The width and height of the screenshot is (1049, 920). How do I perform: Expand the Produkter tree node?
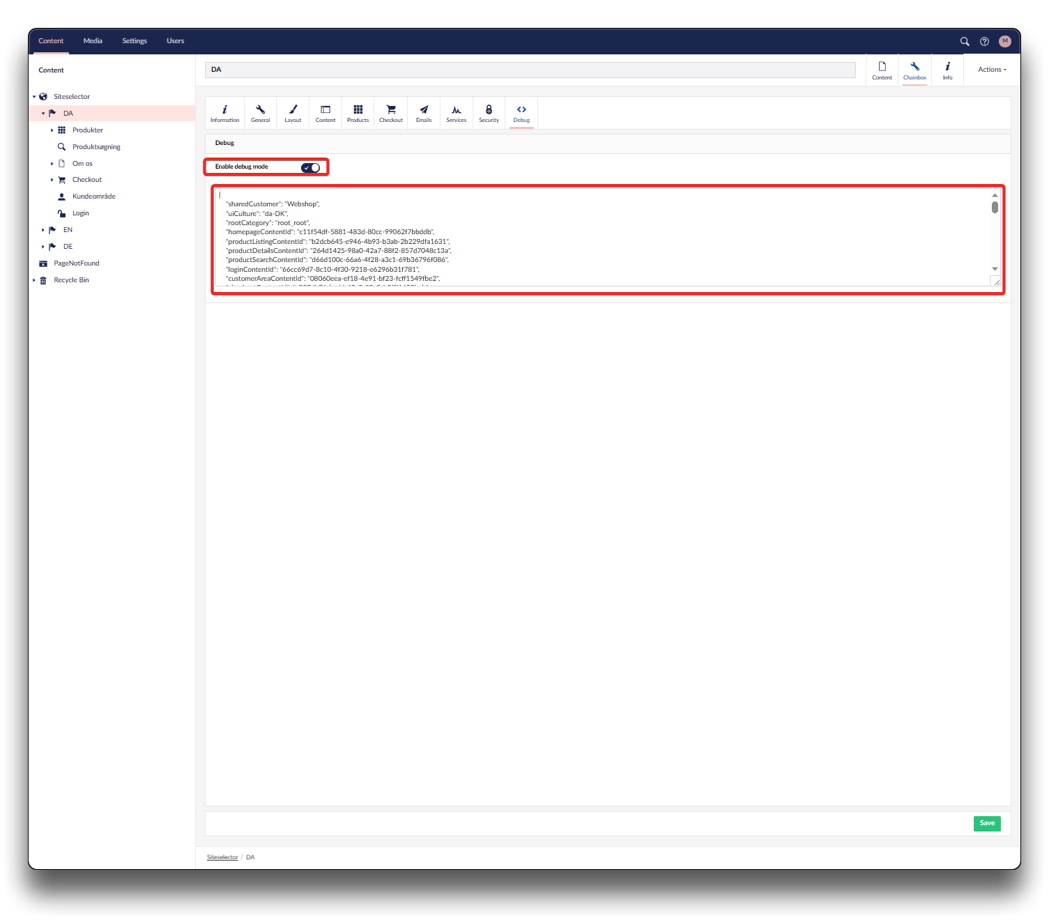pyautogui.click(x=52, y=130)
